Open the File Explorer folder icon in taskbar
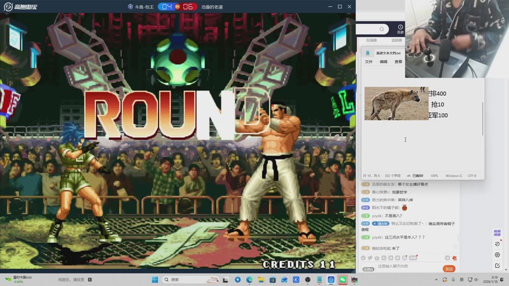Viewport: 509px width, 286px height. (261, 280)
